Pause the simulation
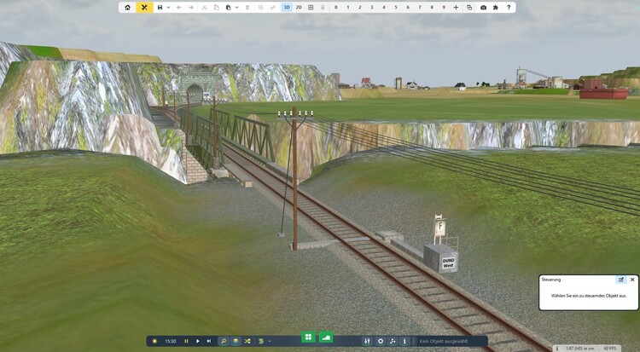This screenshot has height=352, width=640. coord(186,341)
